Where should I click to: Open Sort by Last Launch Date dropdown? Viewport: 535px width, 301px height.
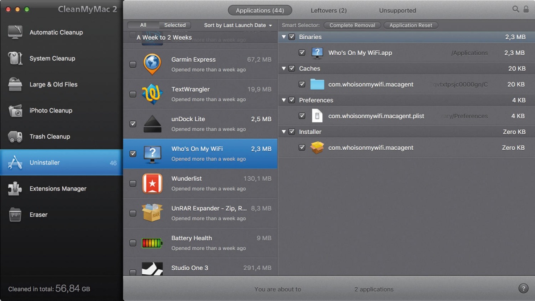click(x=238, y=25)
